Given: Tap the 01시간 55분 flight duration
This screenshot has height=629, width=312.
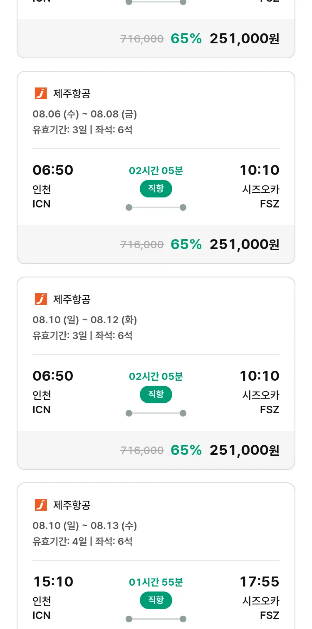Looking at the screenshot, I should pos(156,582).
